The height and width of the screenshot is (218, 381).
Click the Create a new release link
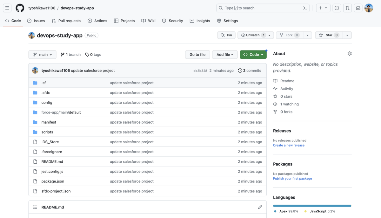pyautogui.click(x=289, y=145)
